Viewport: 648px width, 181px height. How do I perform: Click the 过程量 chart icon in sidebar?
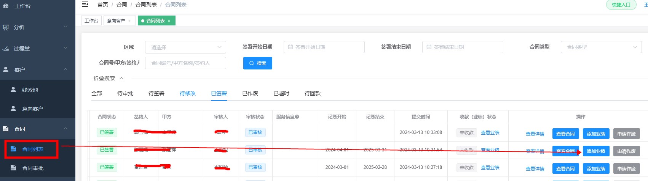(6, 49)
